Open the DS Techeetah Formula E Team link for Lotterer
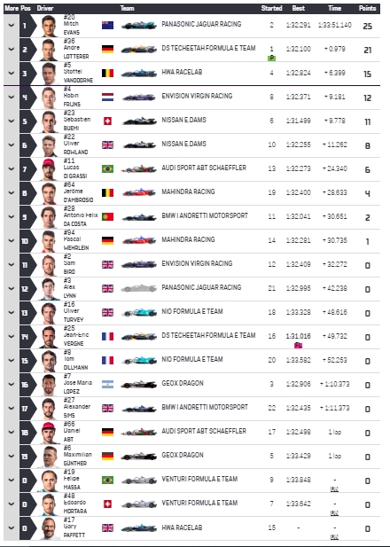 pyautogui.click(x=208, y=48)
